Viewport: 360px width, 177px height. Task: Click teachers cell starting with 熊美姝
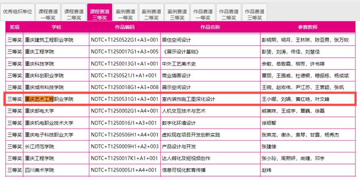(308, 111)
